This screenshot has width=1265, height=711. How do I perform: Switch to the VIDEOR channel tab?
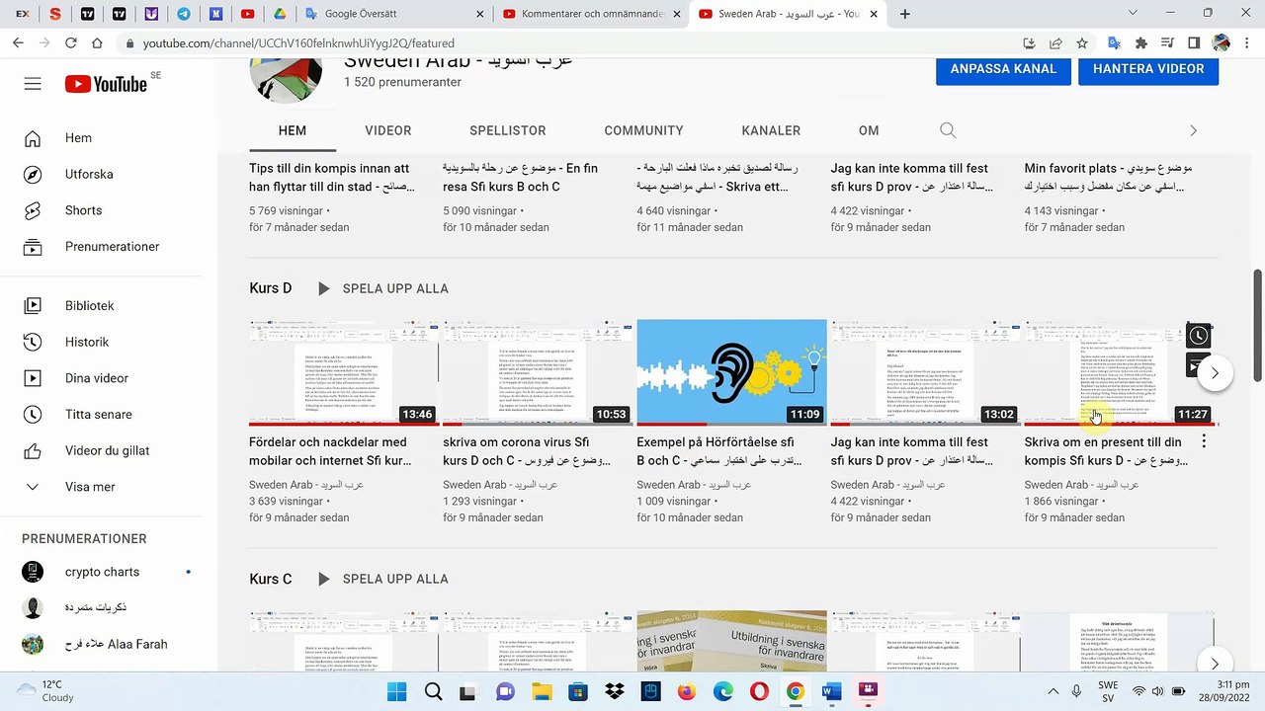(387, 130)
